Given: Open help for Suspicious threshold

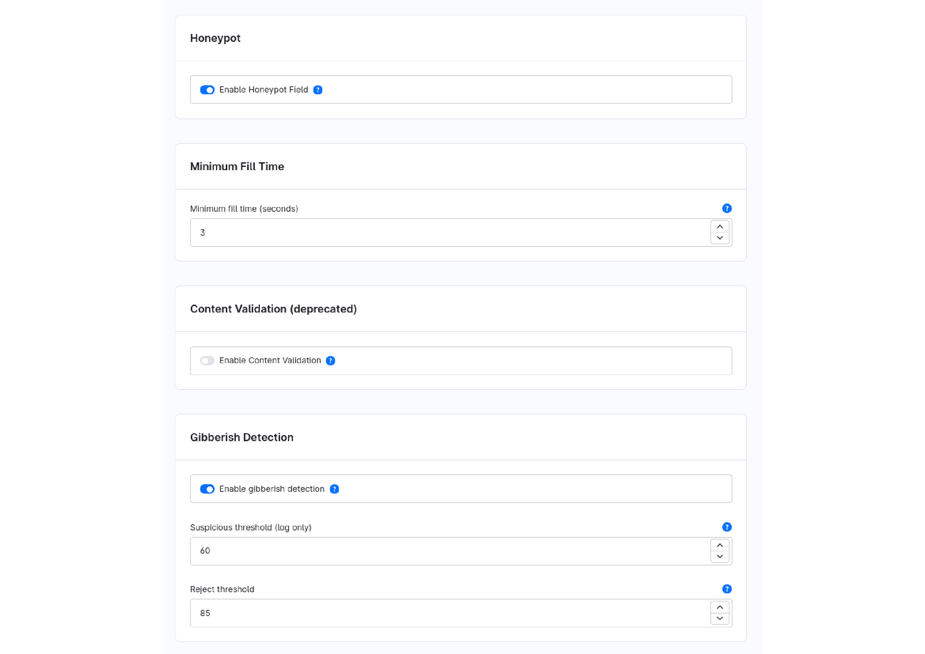Looking at the screenshot, I should [x=727, y=527].
